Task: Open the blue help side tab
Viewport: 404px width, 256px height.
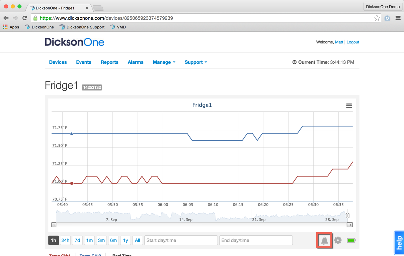Action: tap(399, 243)
